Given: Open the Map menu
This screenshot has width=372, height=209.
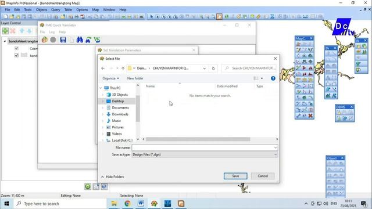Looking at the screenshot, I should 95,10.
